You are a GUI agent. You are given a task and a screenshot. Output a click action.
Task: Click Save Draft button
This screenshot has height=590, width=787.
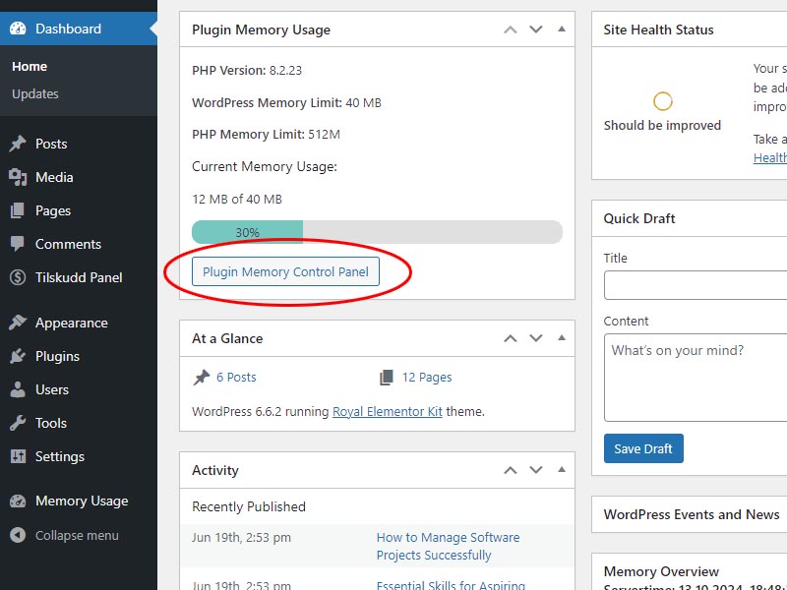click(x=643, y=448)
